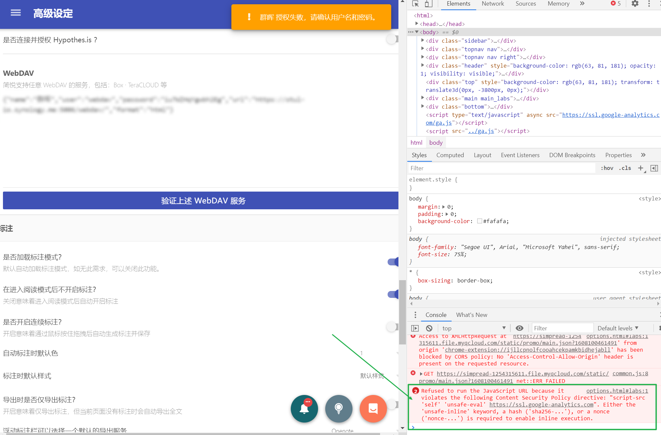Open the red feedback envelope icon
The width and height of the screenshot is (661, 435).
373,409
